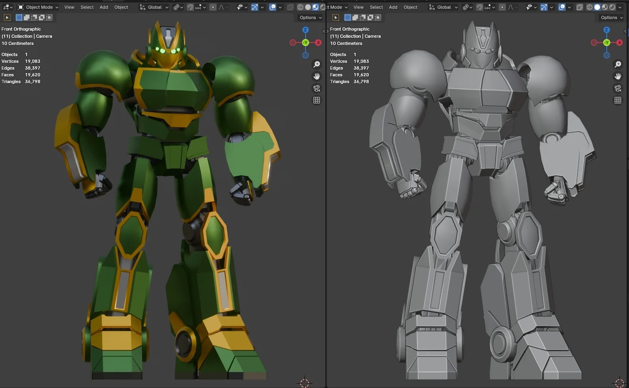Choose 'Subtract selection' mode in right viewport
The image size is (629, 388).
click(x=363, y=17)
